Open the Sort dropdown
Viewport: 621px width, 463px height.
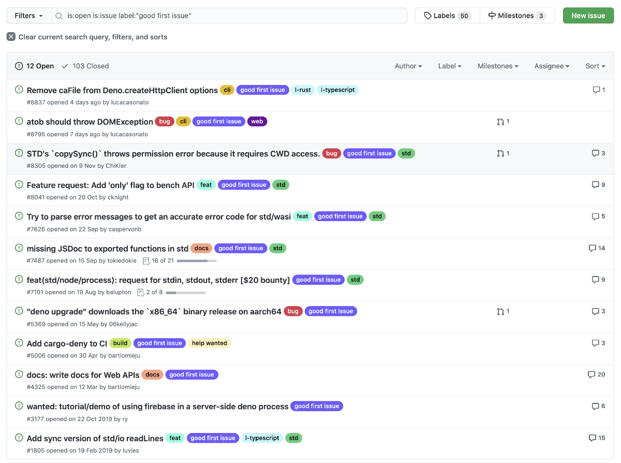tap(595, 66)
